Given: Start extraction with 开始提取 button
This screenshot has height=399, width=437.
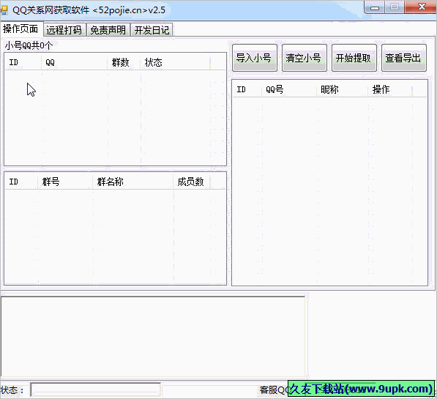Looking at the screenshot, I should [x=354, y=58].
